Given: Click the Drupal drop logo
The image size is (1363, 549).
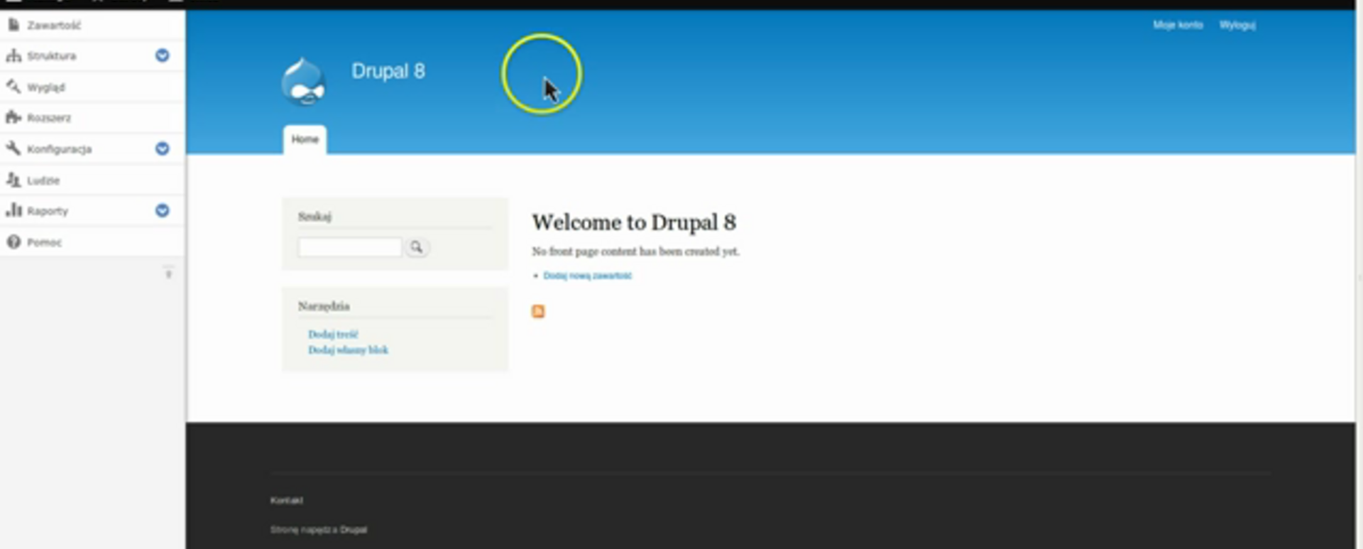Looking at the screenshot, I should pyautogui.click(x=304, y=82).
